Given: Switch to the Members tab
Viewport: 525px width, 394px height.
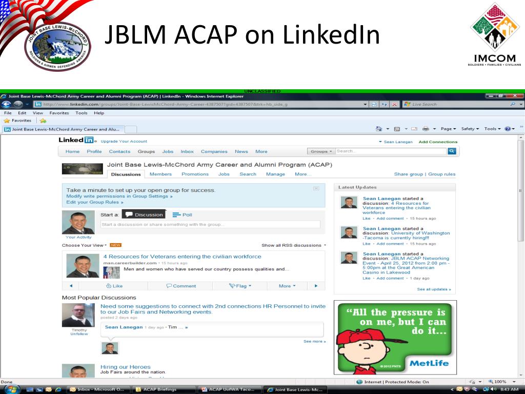Looking at the screenshot, I should (160, 174).
